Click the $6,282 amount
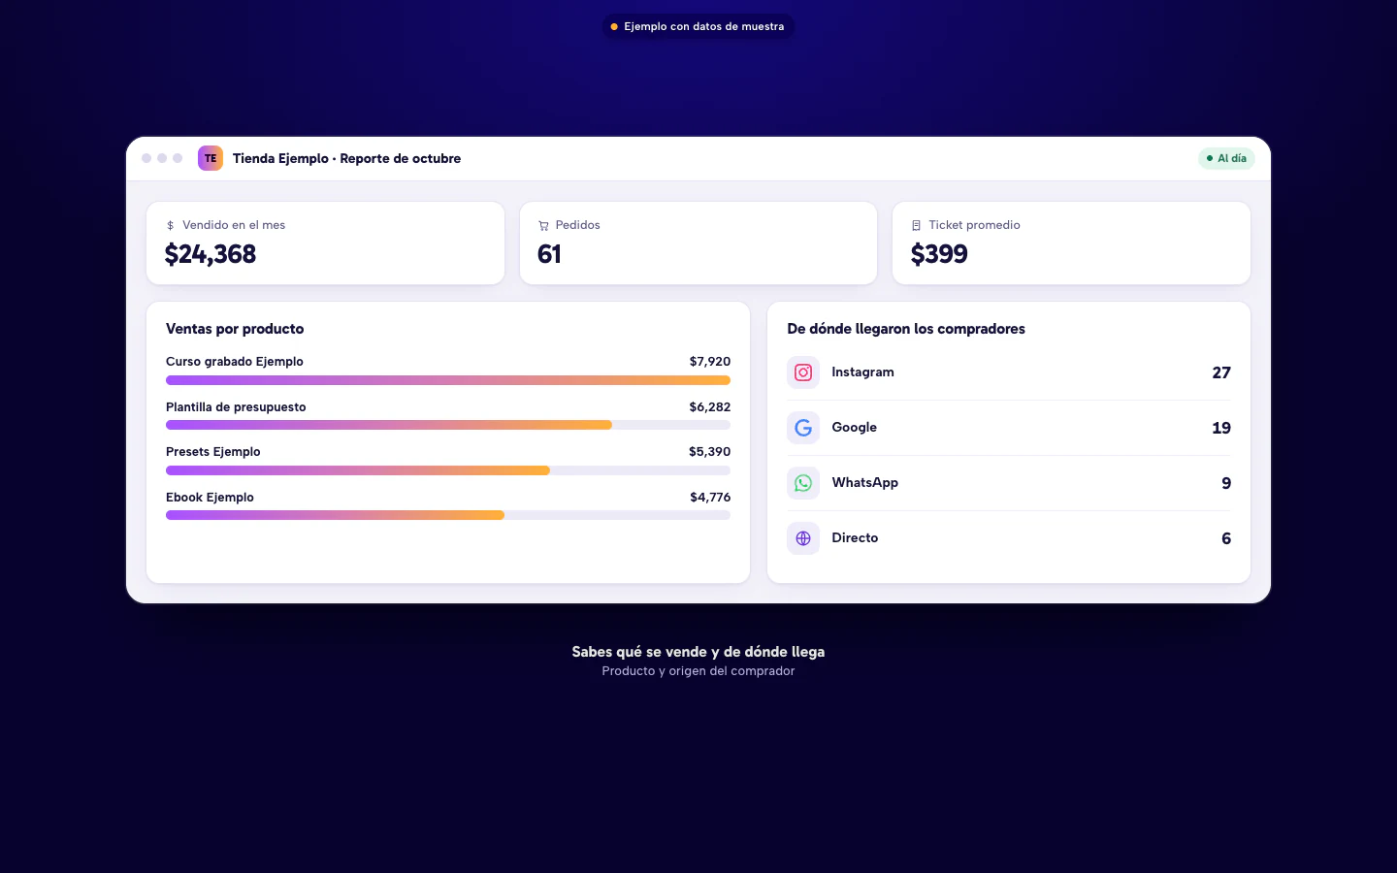 (710, 407)
